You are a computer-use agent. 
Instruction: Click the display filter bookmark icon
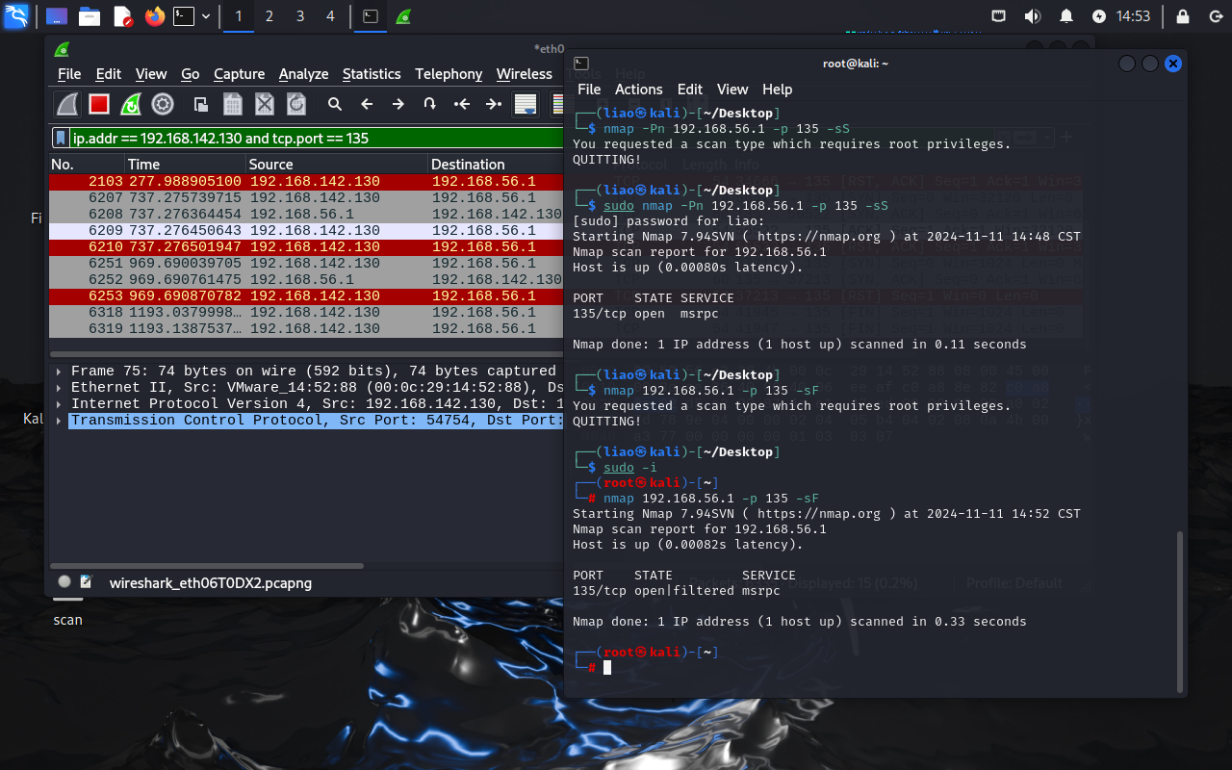[x=61, y=138]
